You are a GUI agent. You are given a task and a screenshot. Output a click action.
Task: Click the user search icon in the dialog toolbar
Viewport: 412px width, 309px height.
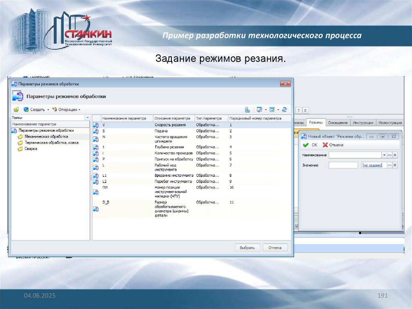[x=247, y=110]
